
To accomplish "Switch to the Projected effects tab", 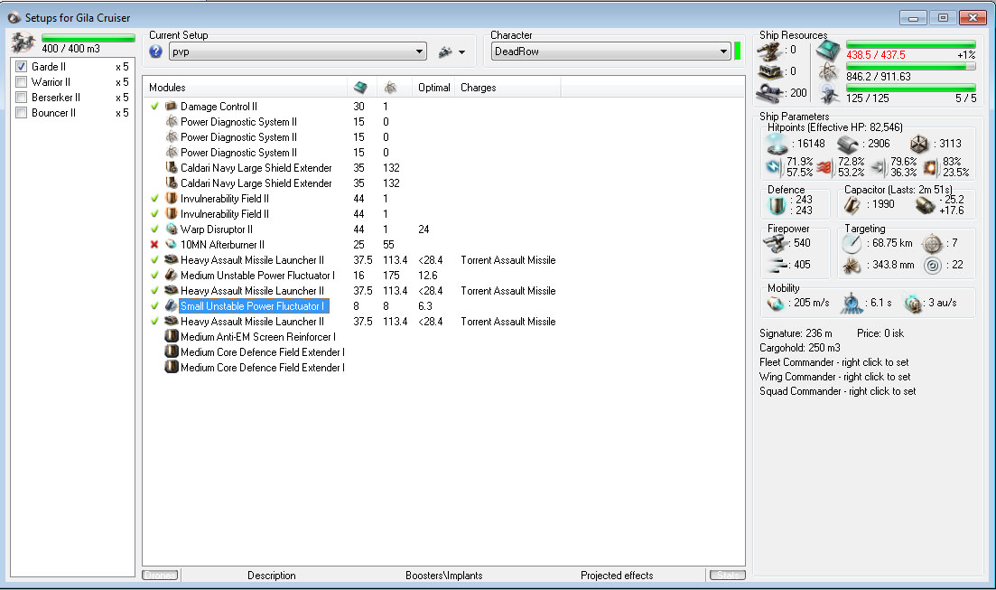I will point(617,575).
